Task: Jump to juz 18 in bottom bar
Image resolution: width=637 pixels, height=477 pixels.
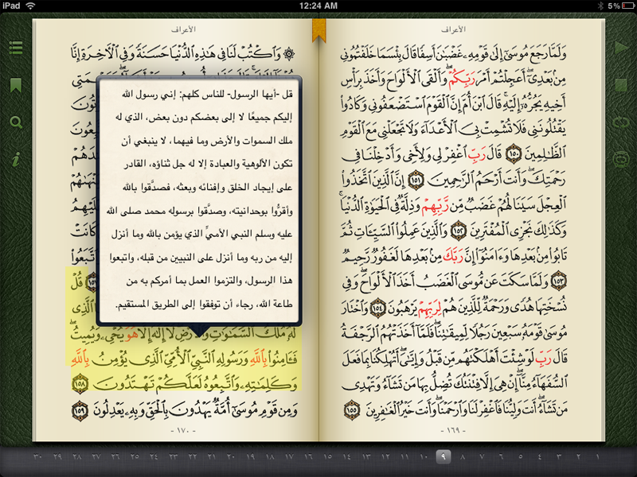Action: pos(270,456)
